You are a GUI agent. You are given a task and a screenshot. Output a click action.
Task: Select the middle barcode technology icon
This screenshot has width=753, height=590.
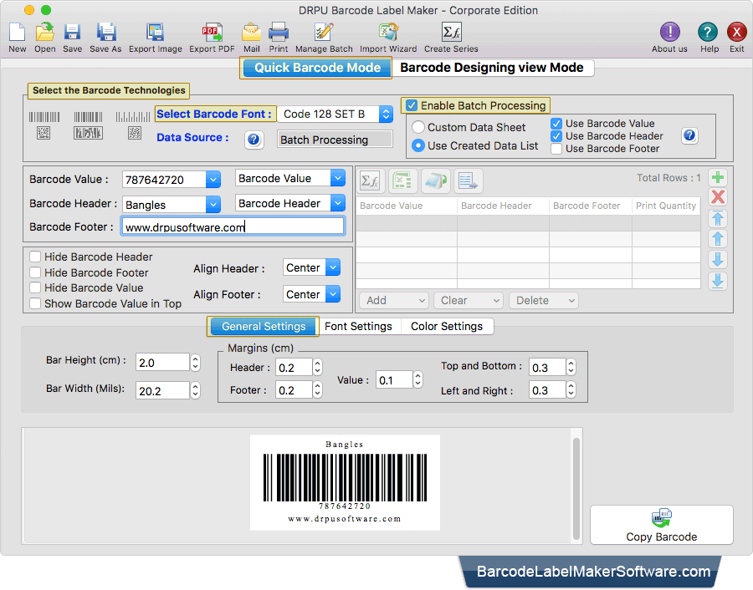[x=88, y=125]
